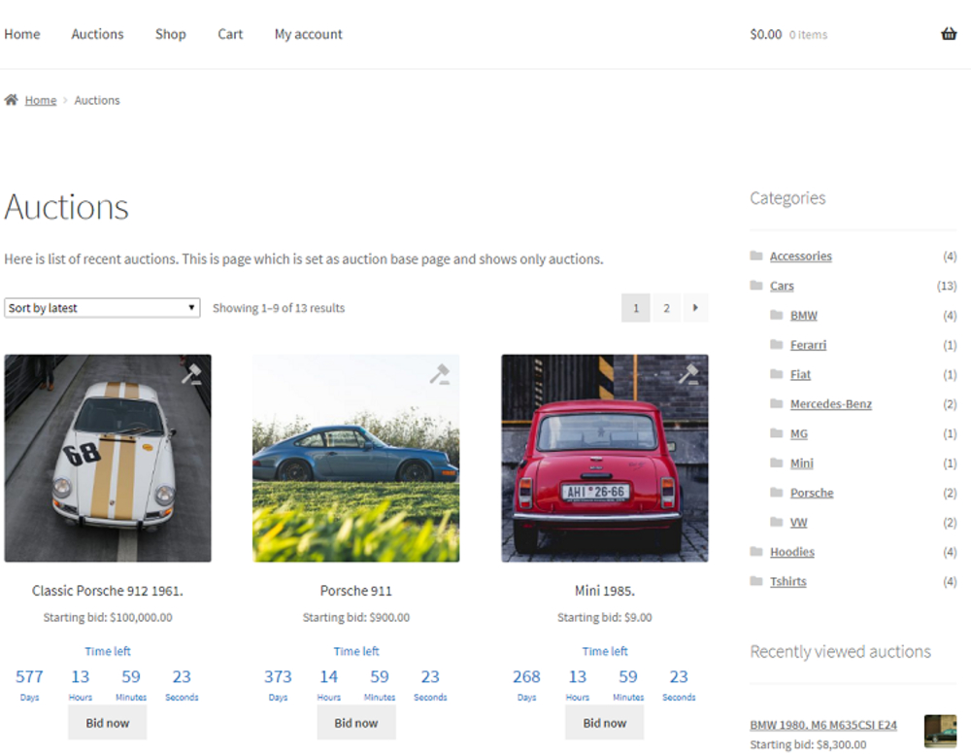Click folder icon beside Cars category
This screenshot has width=971, height=755.
[756, 285]
